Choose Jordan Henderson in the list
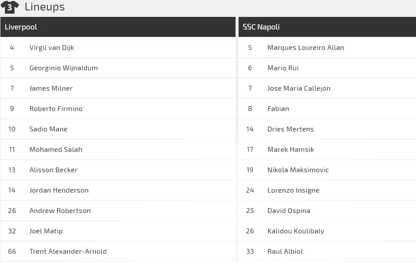The width and height of the screenshot is (416, 262). (x=59, y=190)
